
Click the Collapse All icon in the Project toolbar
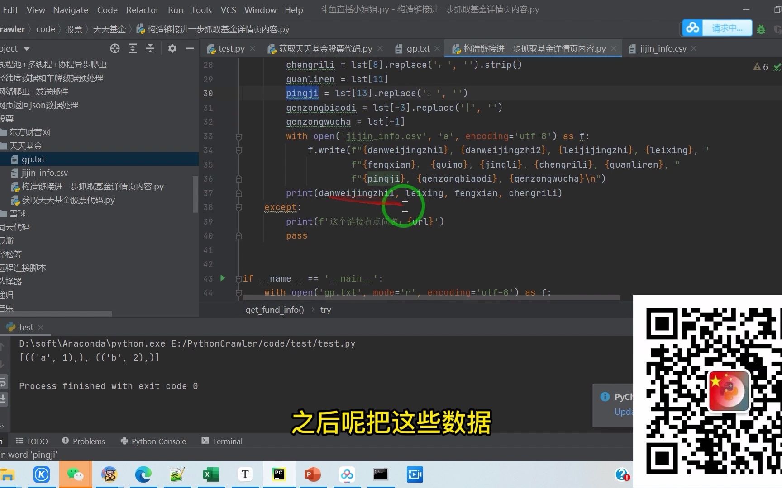150,48
